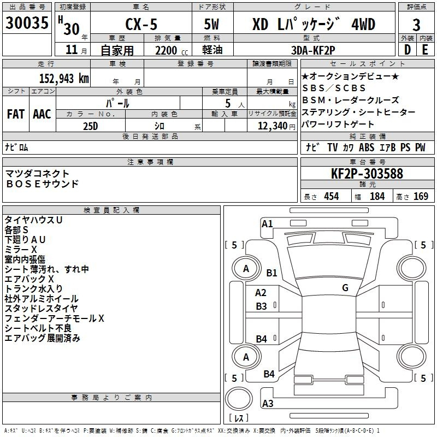
Task: Select the interior grade E
Action: (425, 50)
